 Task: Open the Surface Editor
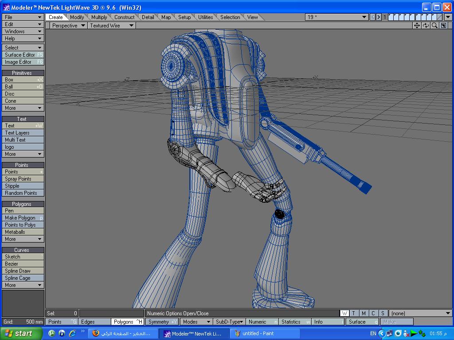(23, 55)
